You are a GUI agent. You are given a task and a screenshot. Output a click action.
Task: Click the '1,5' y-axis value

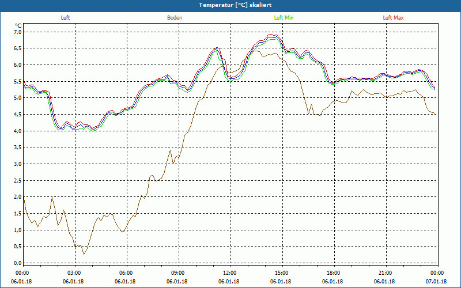pos(18,213)
